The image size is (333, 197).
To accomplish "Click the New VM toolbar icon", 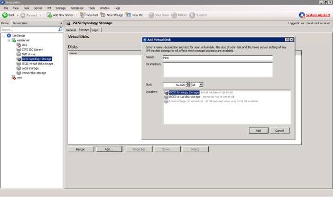I will click(128, 15).
